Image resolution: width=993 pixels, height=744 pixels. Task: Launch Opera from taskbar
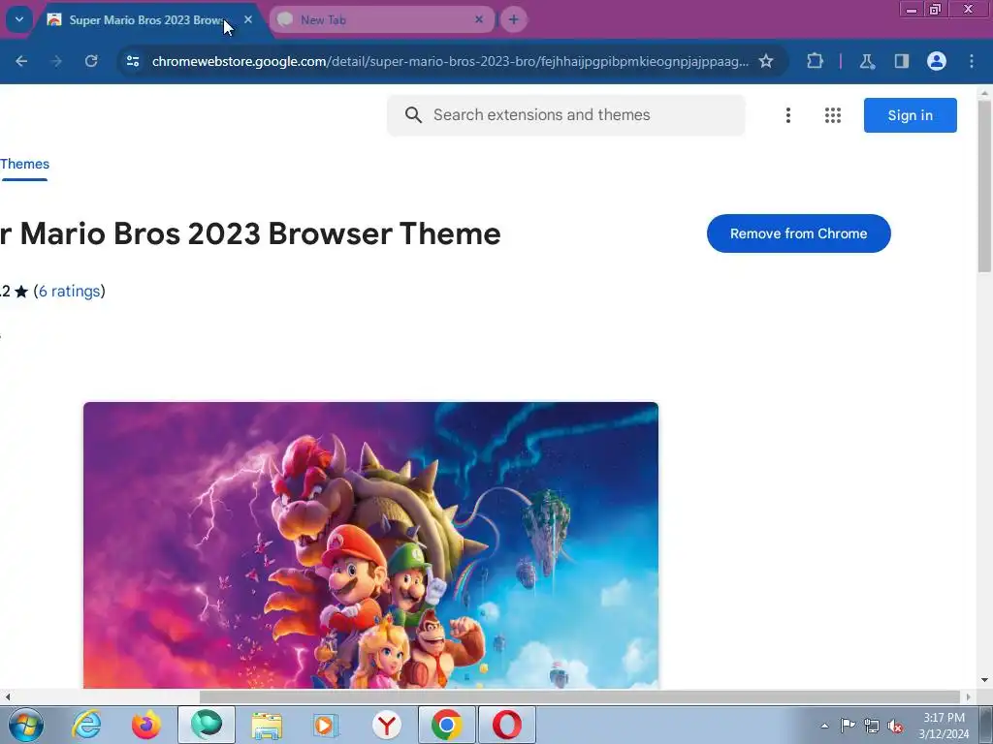tap(506, 725)
